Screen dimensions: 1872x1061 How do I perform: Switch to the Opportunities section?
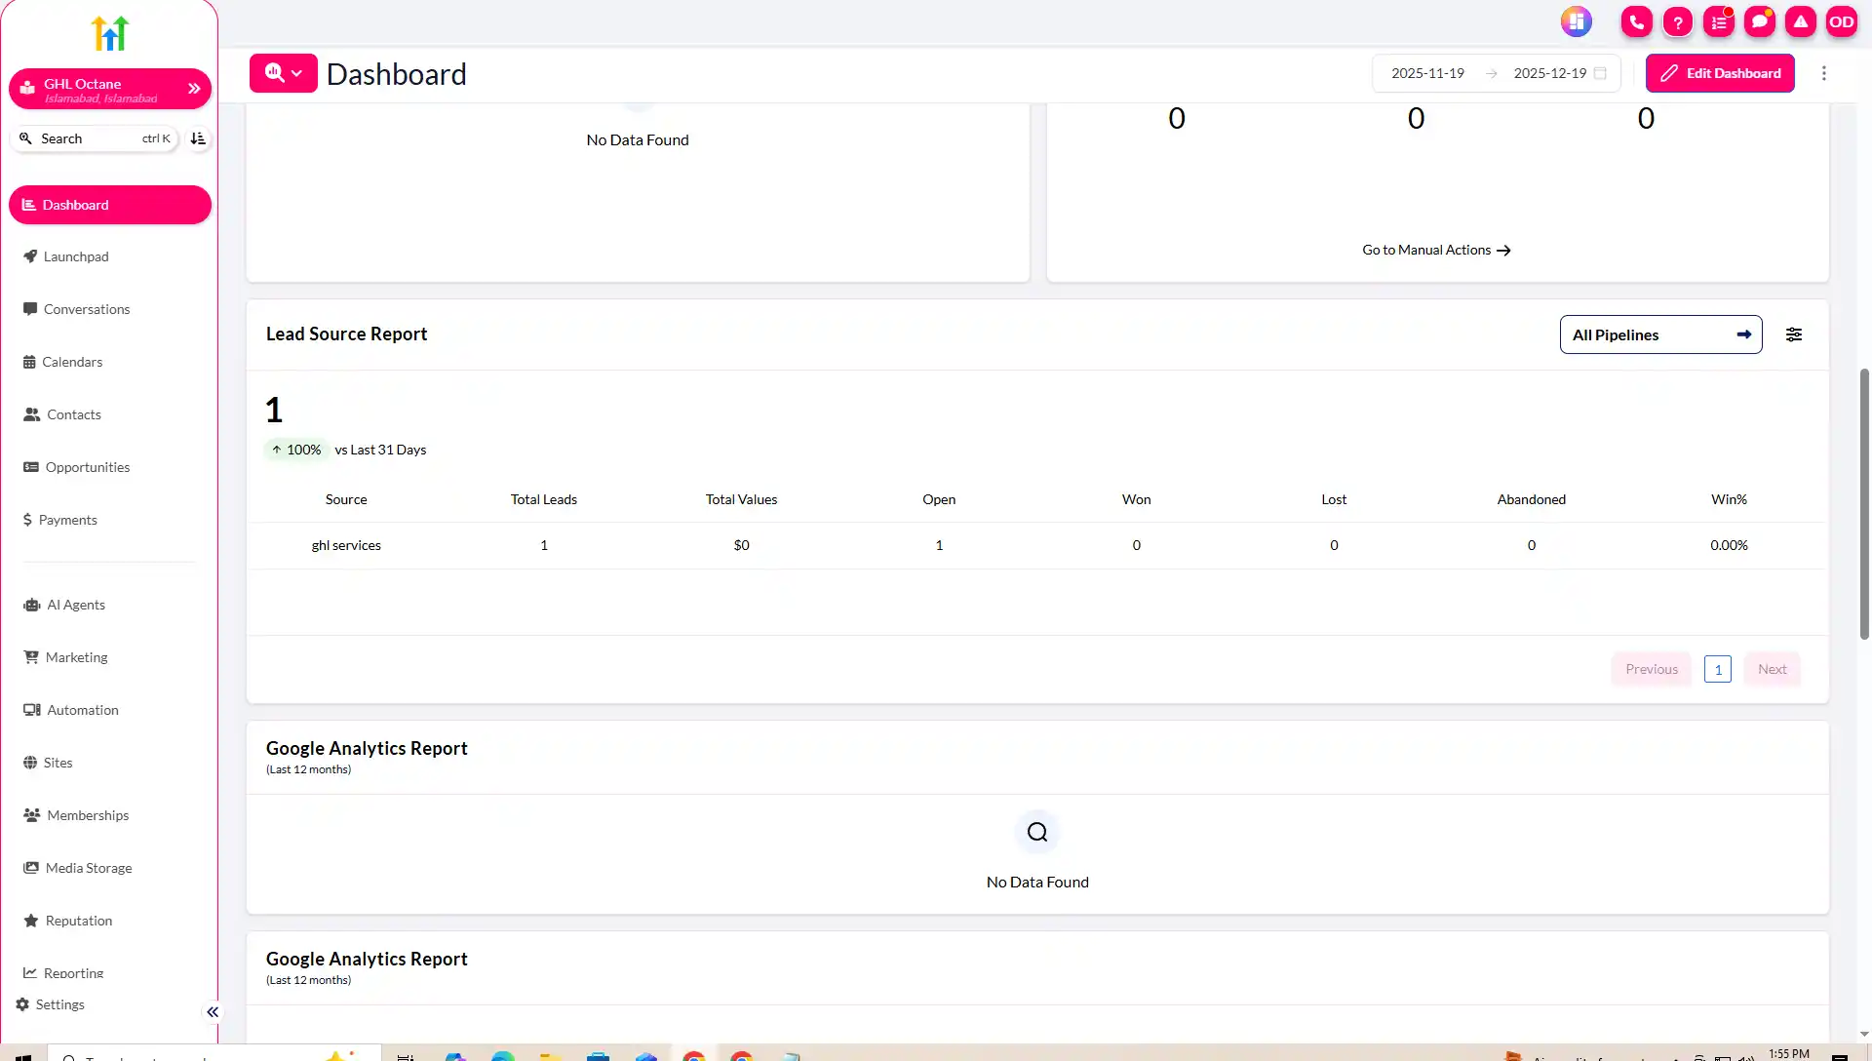tap(89, 467)
